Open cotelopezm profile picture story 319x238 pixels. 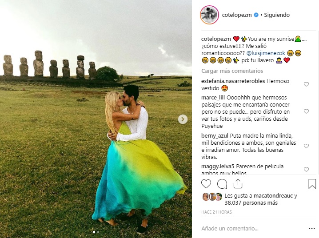pos(209,15)
